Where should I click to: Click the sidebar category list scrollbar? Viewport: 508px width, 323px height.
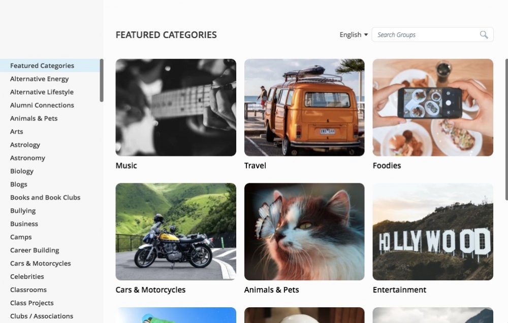[102, 80]
